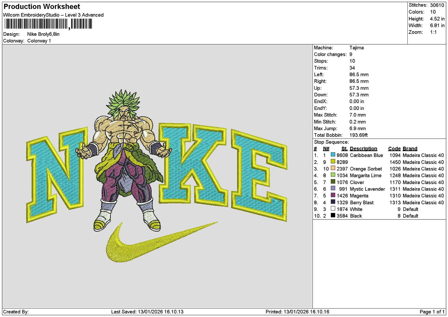Click the 'Last Saved: 13/01/2026 16.10.13' footer text

click(x=147, y=312)
